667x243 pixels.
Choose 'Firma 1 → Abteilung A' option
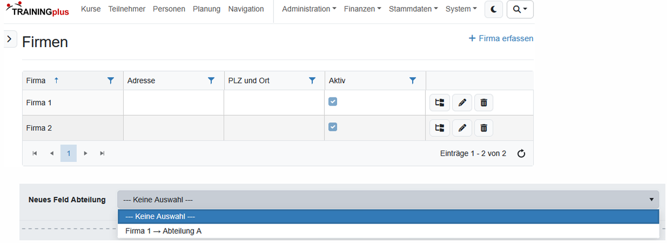click(164, 231)
